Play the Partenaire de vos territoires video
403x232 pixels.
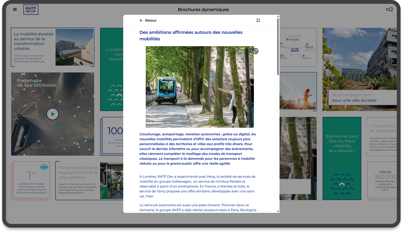(x=53, y=114)
